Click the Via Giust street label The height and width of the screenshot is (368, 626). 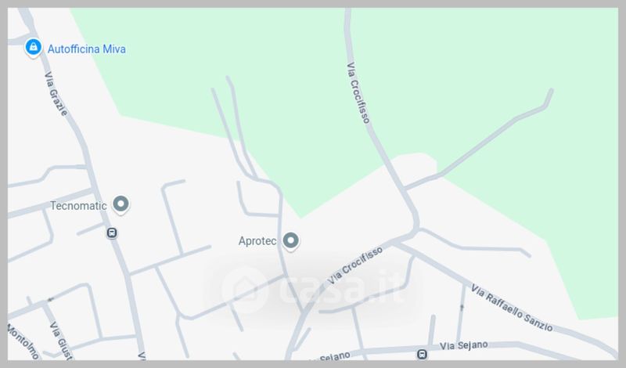61,340
